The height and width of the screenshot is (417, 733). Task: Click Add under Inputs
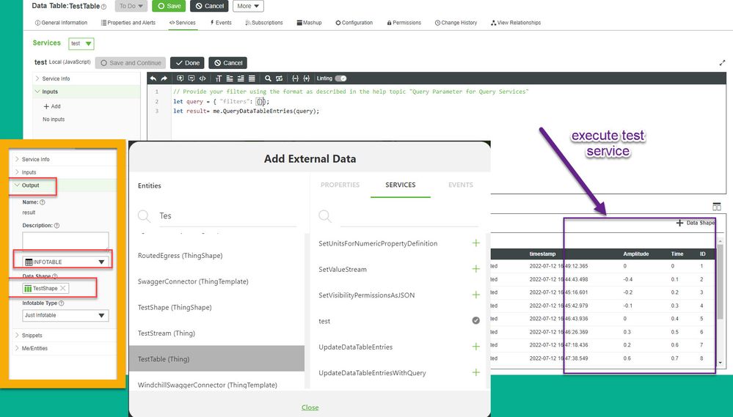click(x=52, y=106)
